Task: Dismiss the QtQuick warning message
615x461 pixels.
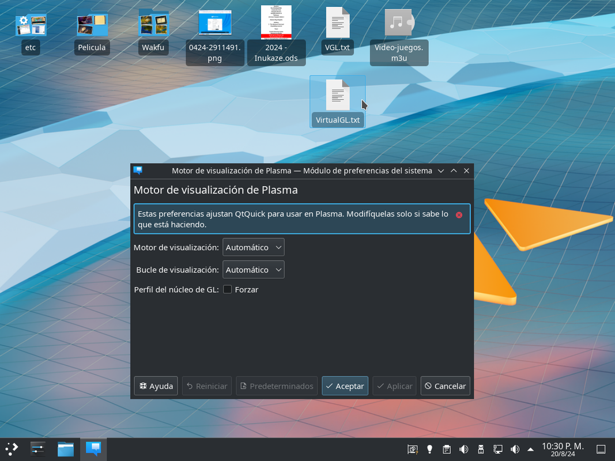Action: click(x=459, y=215)
